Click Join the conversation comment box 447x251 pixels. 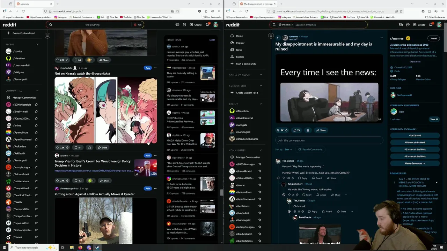(329, 140)
